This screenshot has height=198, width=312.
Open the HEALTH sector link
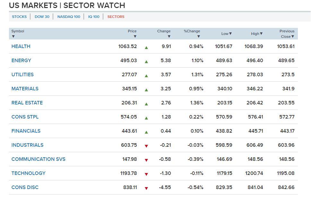(21, 46)
